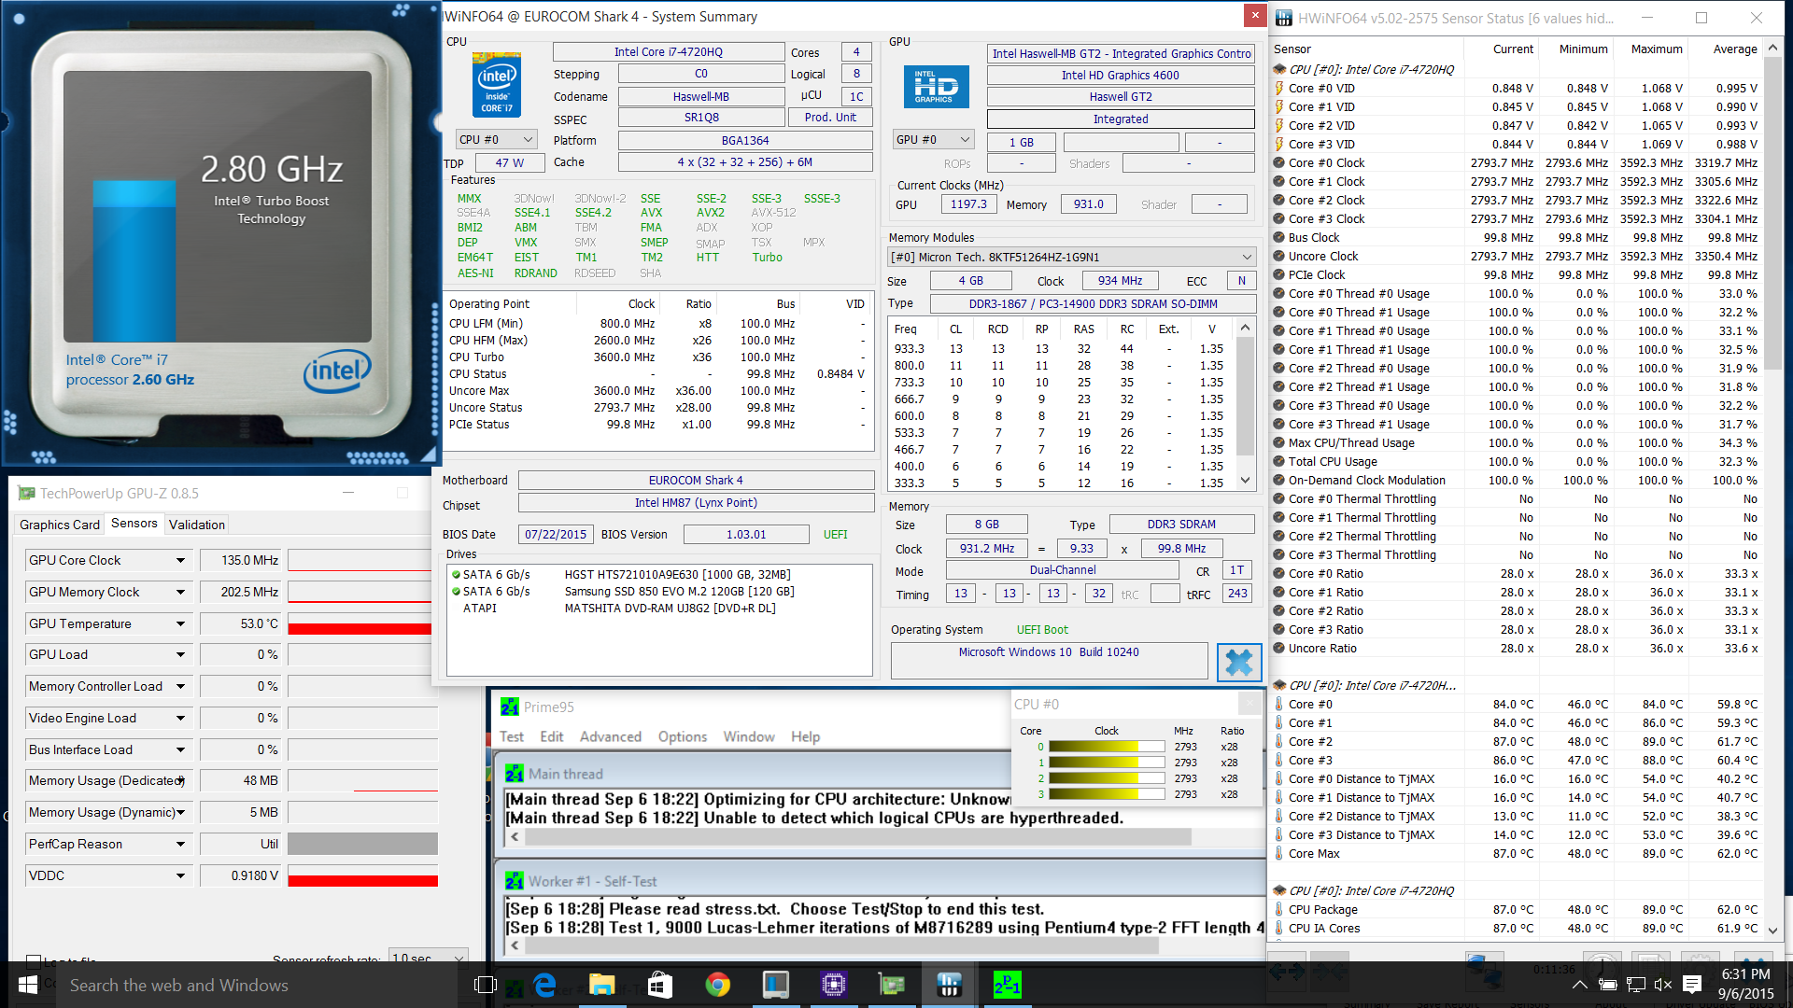Open the Window menu in Prime95
The width and height of the screenshot is (1793, 1008).
(x=749, y=736)
